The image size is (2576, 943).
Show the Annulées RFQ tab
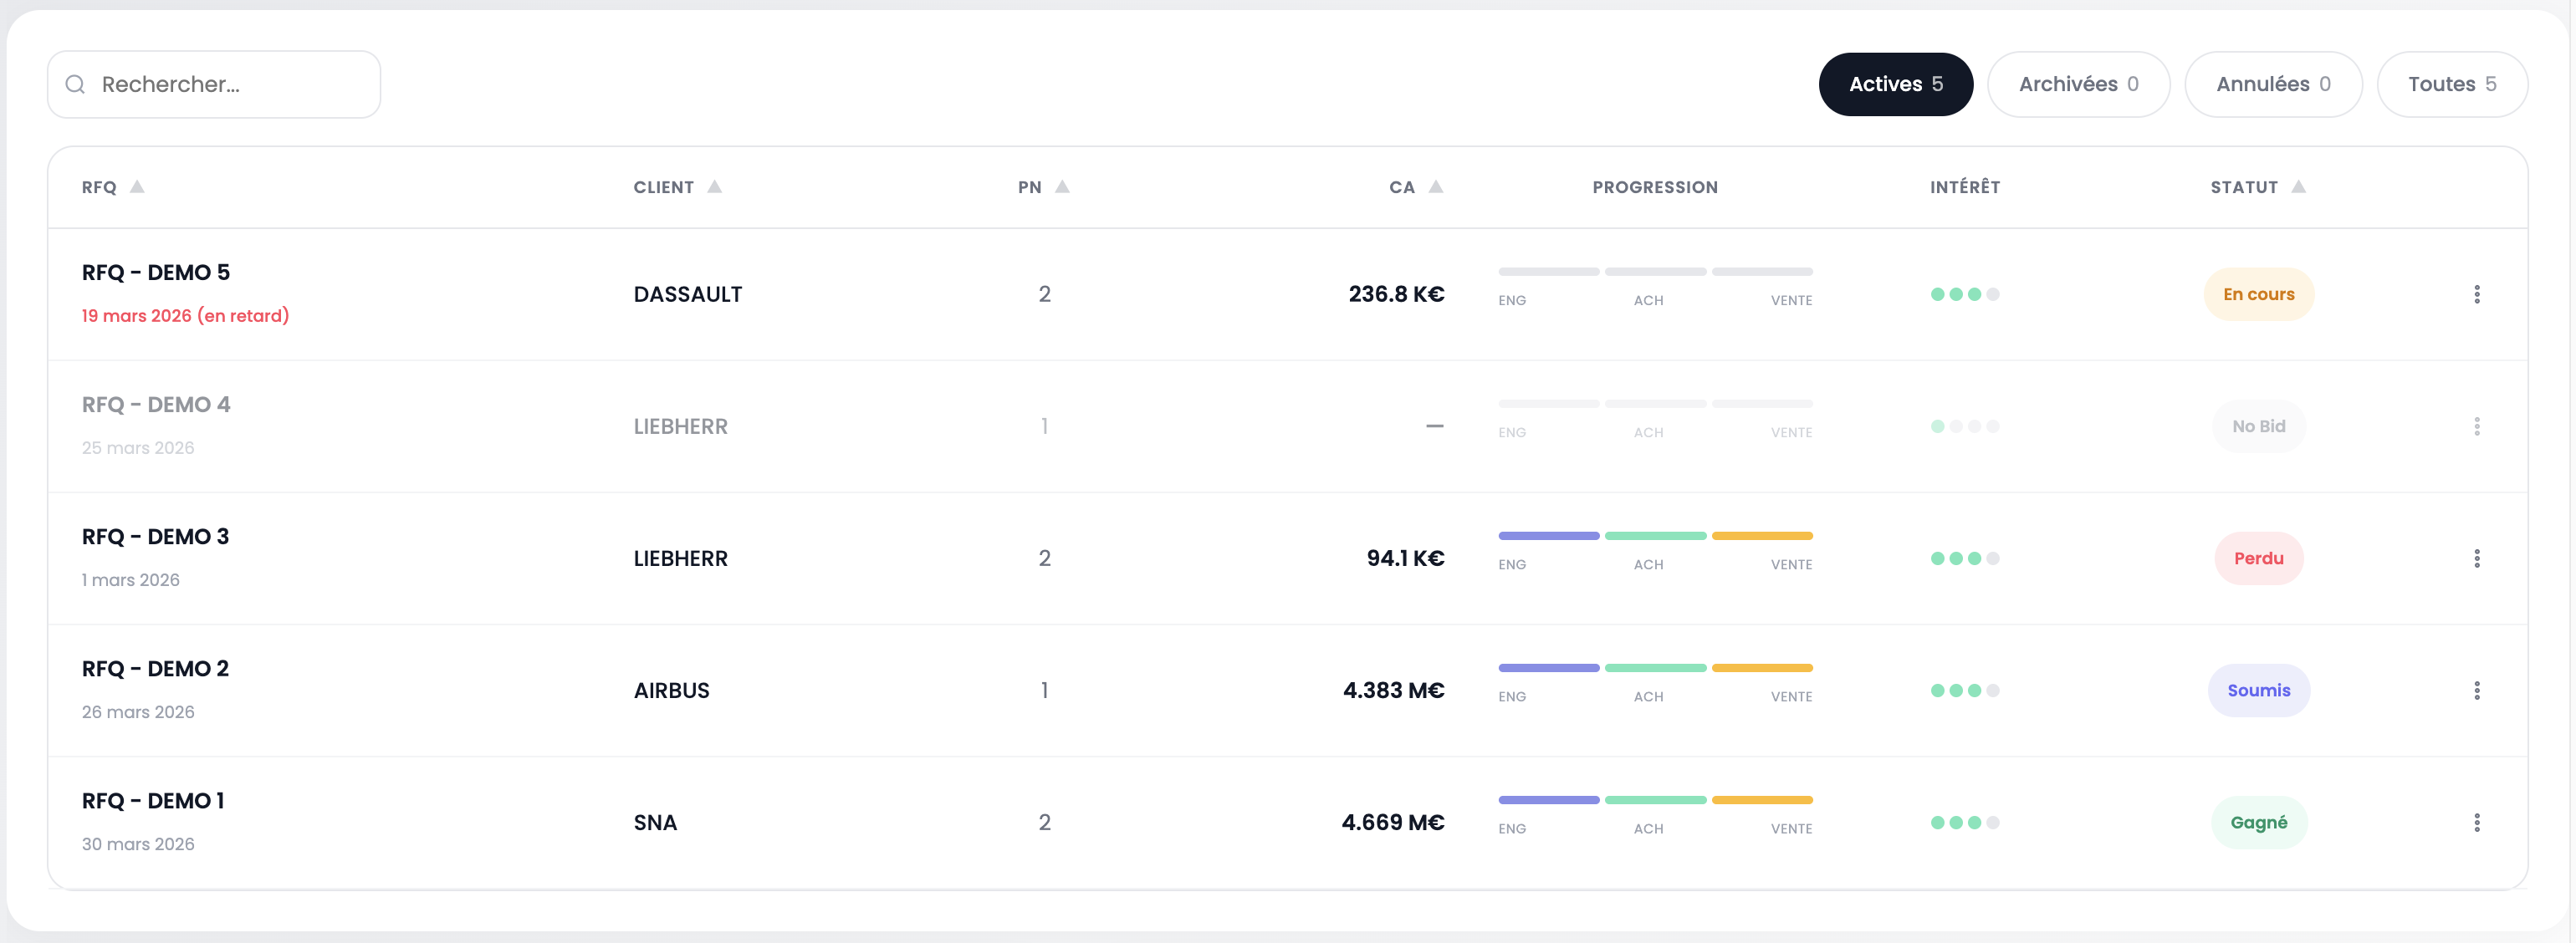point(2272,85)
